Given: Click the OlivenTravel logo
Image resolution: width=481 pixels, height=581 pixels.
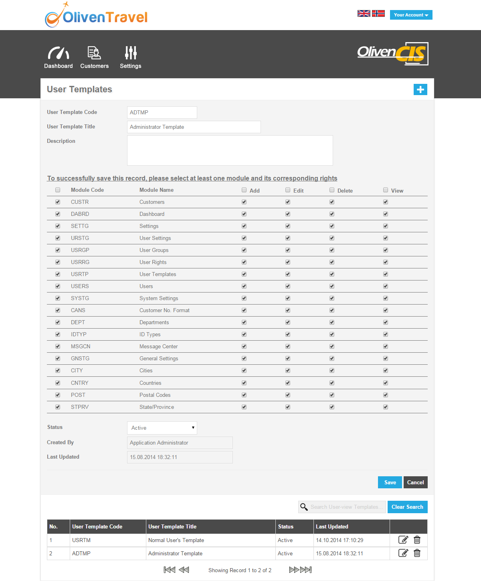Looking at the screenshot, I should point(96,15).
